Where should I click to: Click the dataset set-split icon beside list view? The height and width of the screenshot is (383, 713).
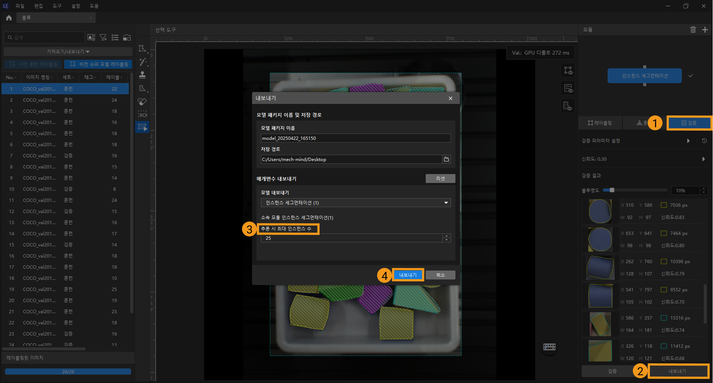pyautogui.click(x=127, y=37)
